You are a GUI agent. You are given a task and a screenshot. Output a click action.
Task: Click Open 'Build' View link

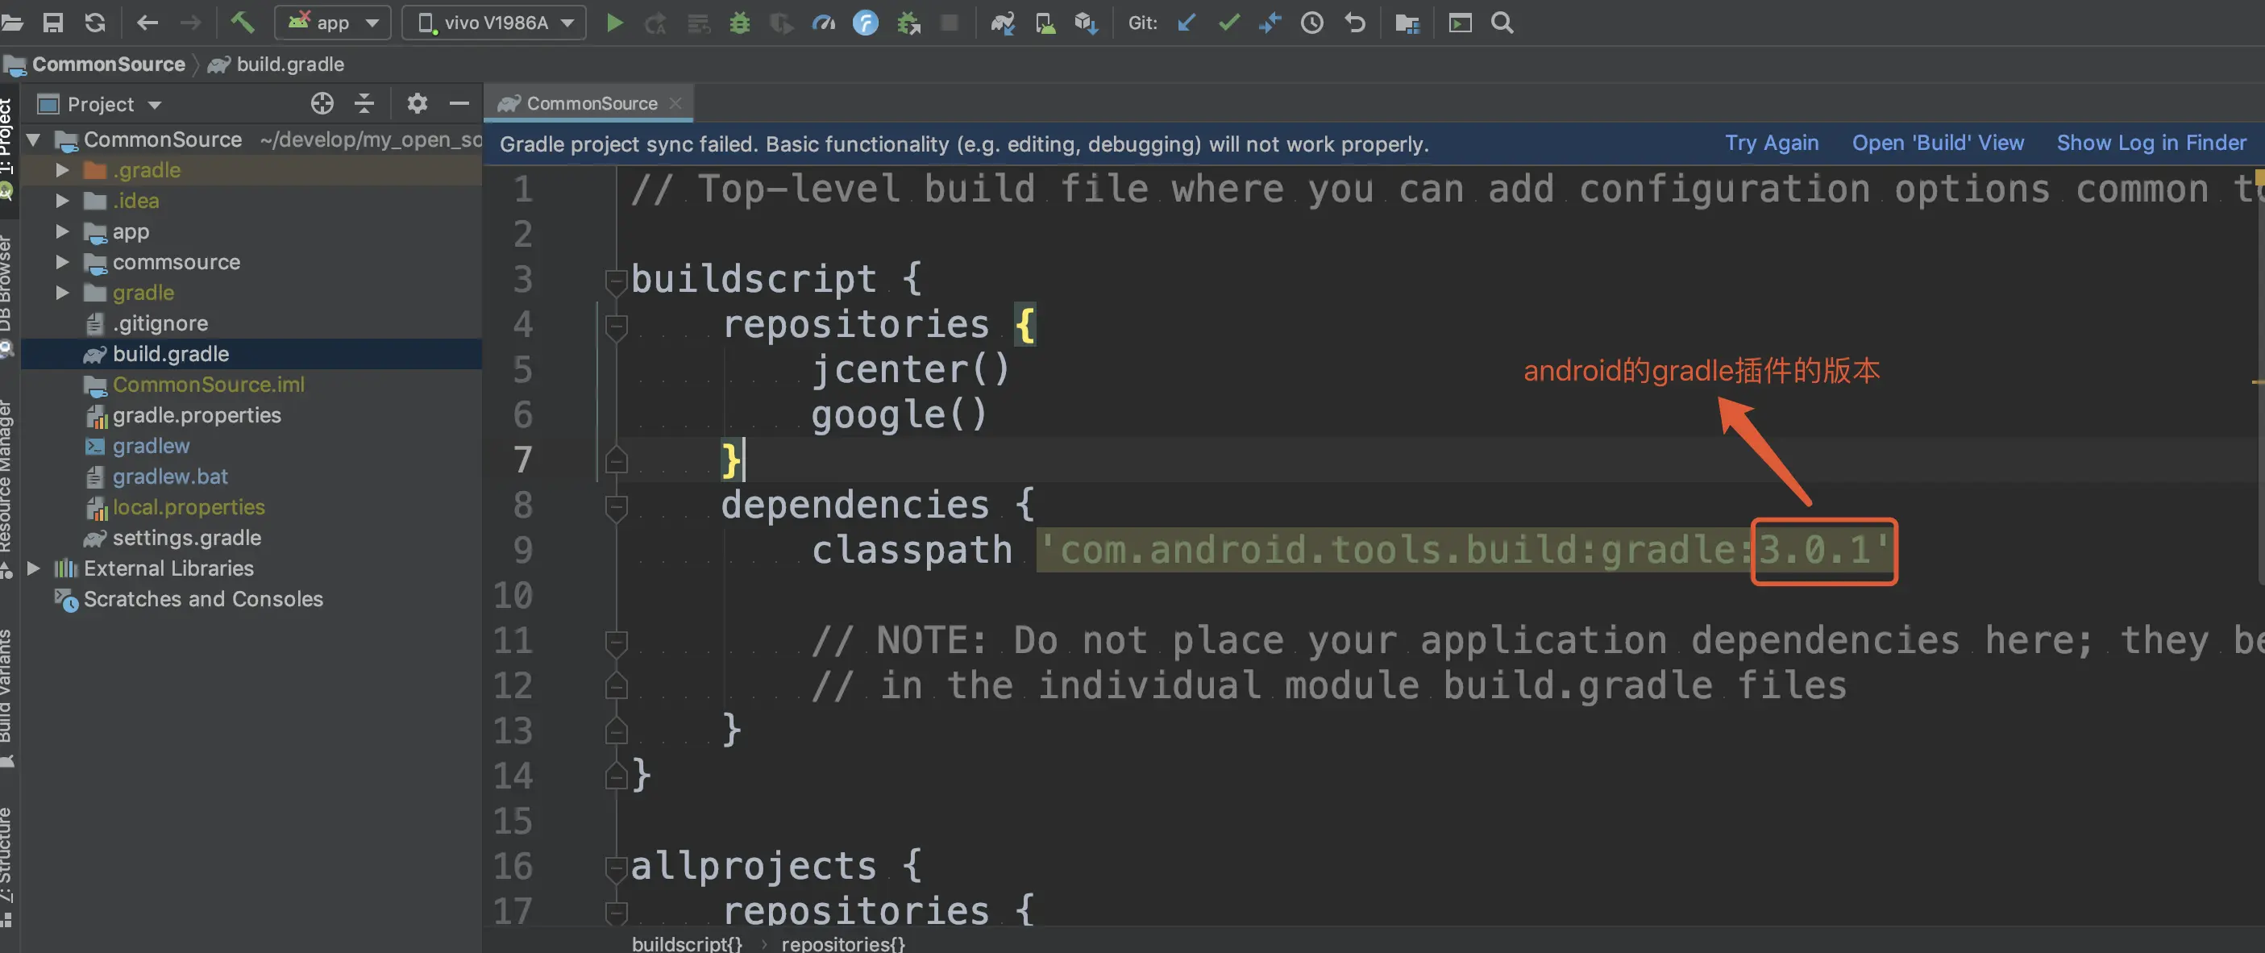1937,144
